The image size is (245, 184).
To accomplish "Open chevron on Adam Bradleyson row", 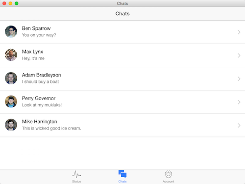I will click(239, 79).
